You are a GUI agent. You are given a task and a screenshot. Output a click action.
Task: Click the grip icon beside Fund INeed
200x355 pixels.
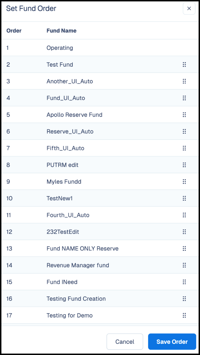pyautogui.click(x=184, y=282)
